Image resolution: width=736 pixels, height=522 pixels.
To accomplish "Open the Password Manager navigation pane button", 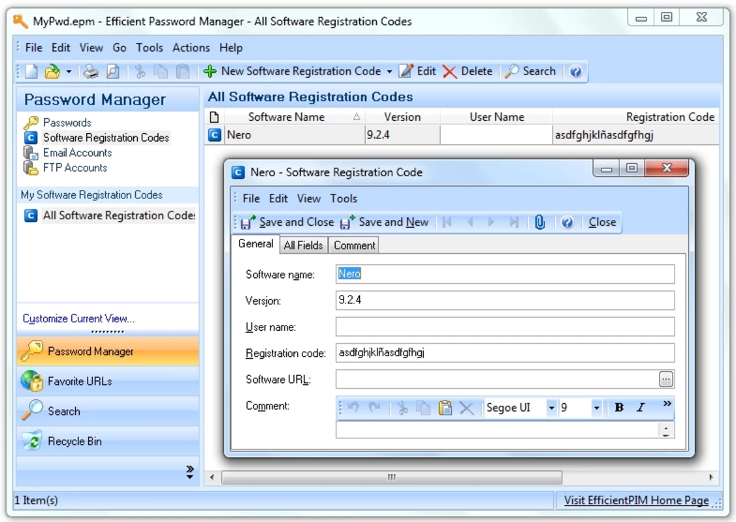I will tap(108, 351).
